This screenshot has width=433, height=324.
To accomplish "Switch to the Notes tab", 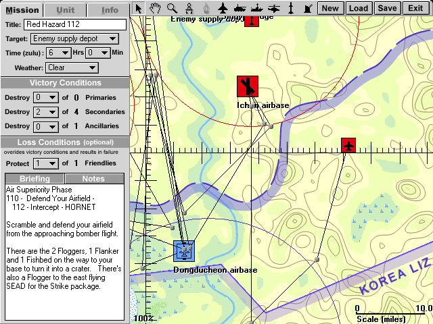I will click(93, 178).
